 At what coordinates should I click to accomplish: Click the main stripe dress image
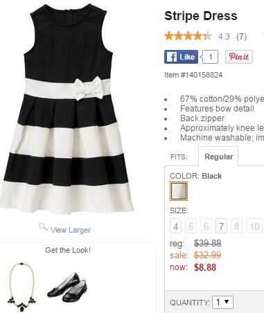tap(67, 109)
